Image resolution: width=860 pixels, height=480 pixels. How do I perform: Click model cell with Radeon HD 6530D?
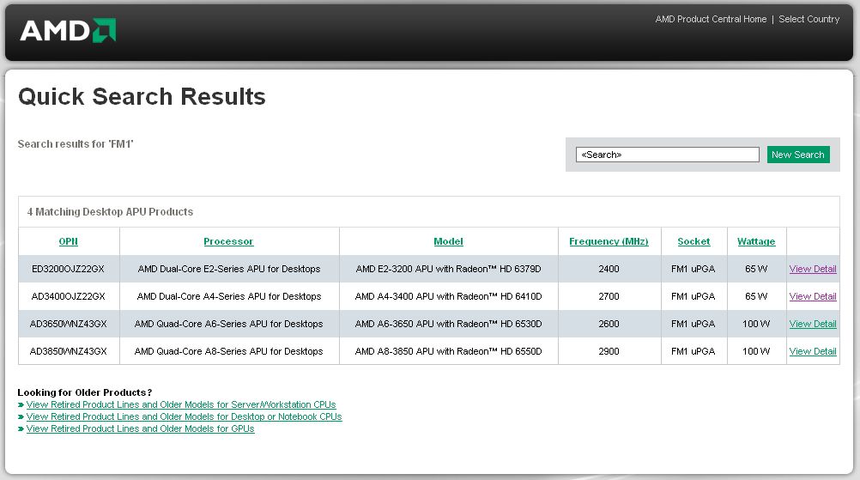(x=448, y=324)
